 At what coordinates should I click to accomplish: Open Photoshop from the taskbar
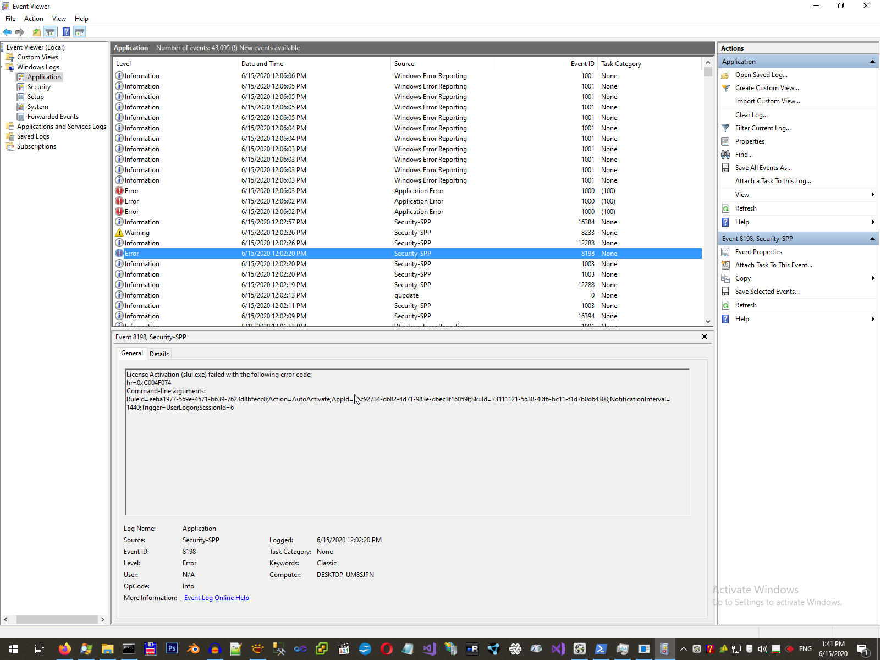pyautogui.click(x=172, y=649)
